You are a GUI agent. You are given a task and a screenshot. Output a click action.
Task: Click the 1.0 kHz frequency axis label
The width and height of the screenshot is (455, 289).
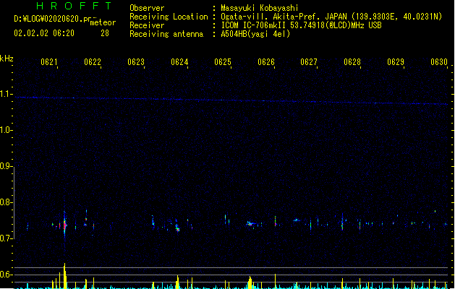pyautogui.click(x=6, y=130)
